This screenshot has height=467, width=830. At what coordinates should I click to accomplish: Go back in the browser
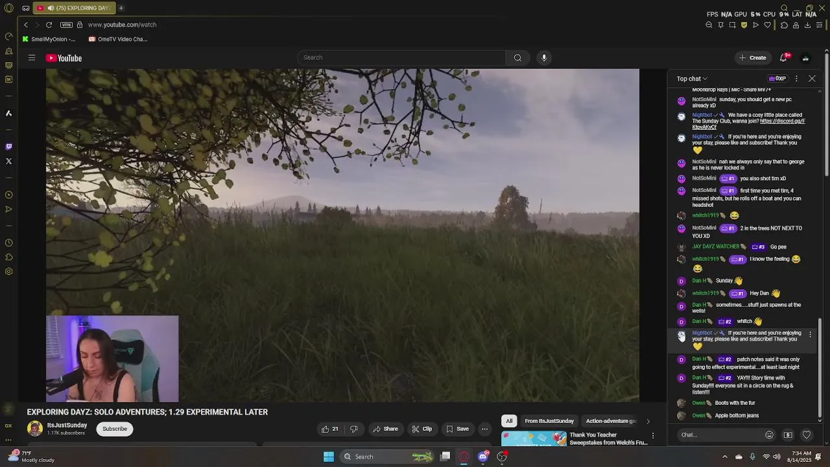[26, 25]
